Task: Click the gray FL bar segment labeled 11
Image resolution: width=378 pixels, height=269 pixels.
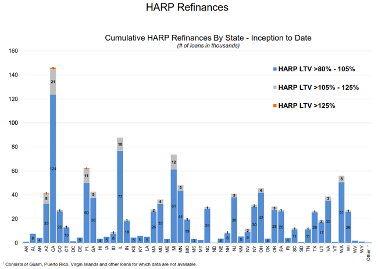Action: point(87,176)
